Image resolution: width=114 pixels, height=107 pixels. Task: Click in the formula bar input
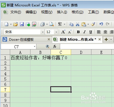tap(87, 47)
